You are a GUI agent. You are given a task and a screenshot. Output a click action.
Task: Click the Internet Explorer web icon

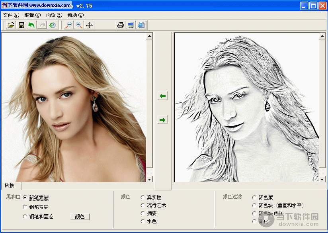click(141, 25)
